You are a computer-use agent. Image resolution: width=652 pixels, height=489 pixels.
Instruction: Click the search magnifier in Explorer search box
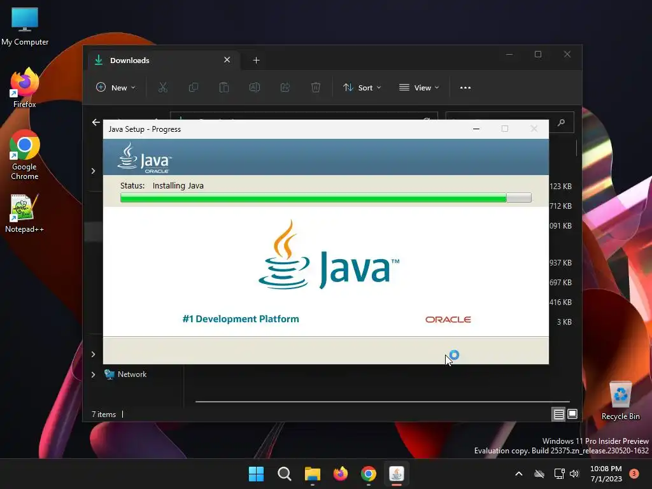pos(562,122)
